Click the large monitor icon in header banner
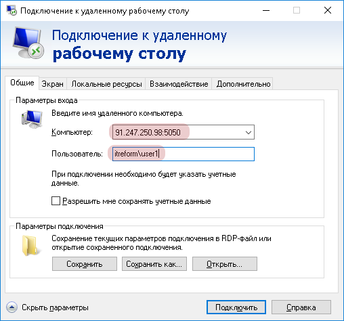The width and height of the screenshot is (344, 321). pyautogui.click(x=28, y=43)
